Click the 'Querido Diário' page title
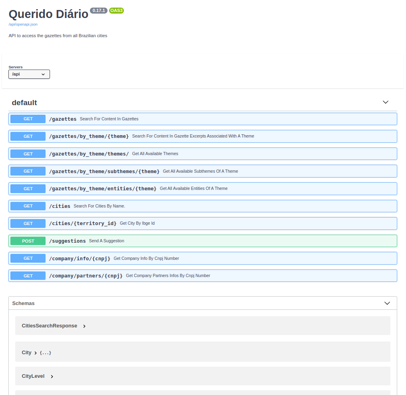Image resolution: width=406 pixels, height=395 pixels. 48,14
